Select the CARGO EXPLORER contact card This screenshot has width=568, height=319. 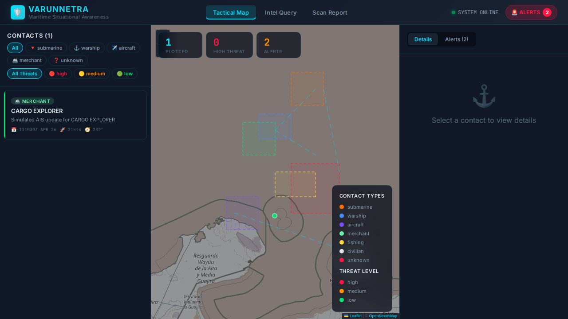pyautogui.click(x=75, y=115)
